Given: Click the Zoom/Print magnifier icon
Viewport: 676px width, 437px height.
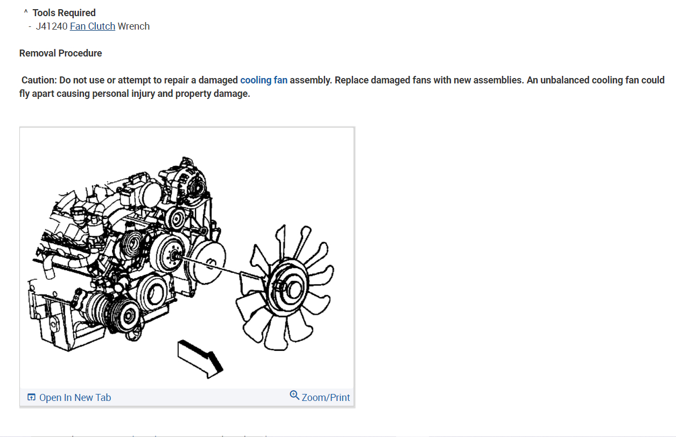Looking at the screenshot, I should tap(294, 396).
